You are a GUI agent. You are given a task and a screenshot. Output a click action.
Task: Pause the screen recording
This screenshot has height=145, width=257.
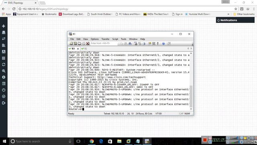(210, 142)
